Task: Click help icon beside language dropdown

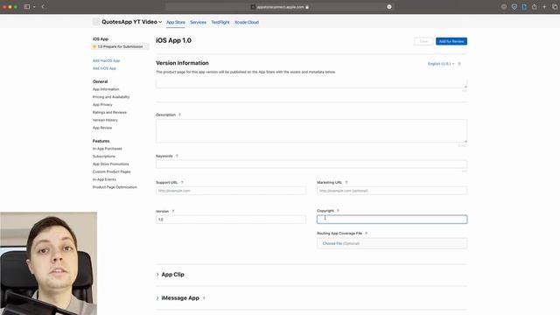Action: (459, 64)
